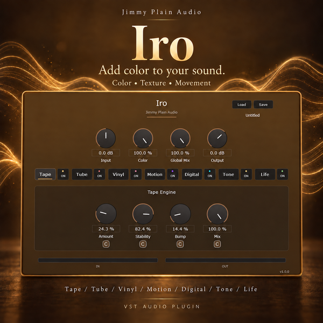The width and height of the screenshot is (323, 323).
Task: Click the Amount value field 24.3 %
Action: pyautogui.click(x=106, y=229)
